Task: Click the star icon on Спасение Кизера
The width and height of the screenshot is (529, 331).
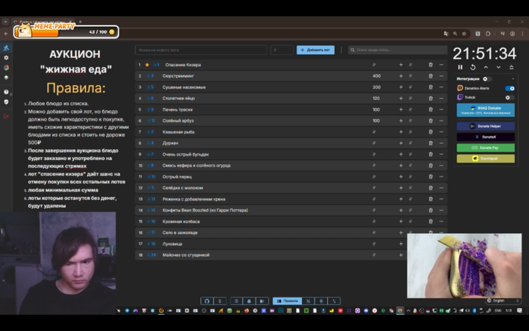Action: tap(147, 65)
